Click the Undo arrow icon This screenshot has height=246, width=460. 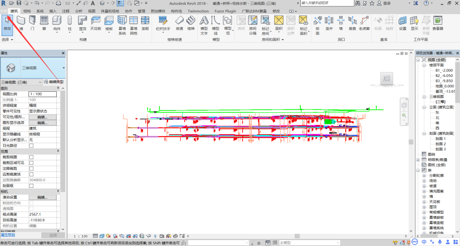click(x=37, y=3)
